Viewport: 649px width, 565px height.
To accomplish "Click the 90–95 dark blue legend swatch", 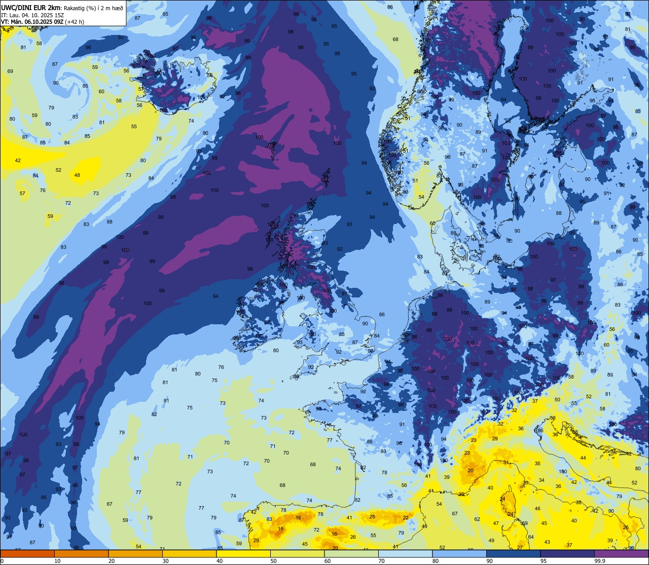I will pyautogui.click(x=513, y=554).
